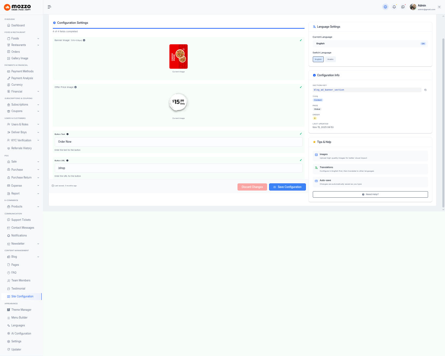Copy the section key with copy icon
The image size is (445, 356).
[425, 90]
